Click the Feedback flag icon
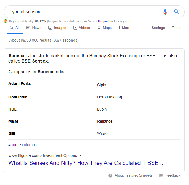This screenshot has height=185, width=189. tap(161, 175)
